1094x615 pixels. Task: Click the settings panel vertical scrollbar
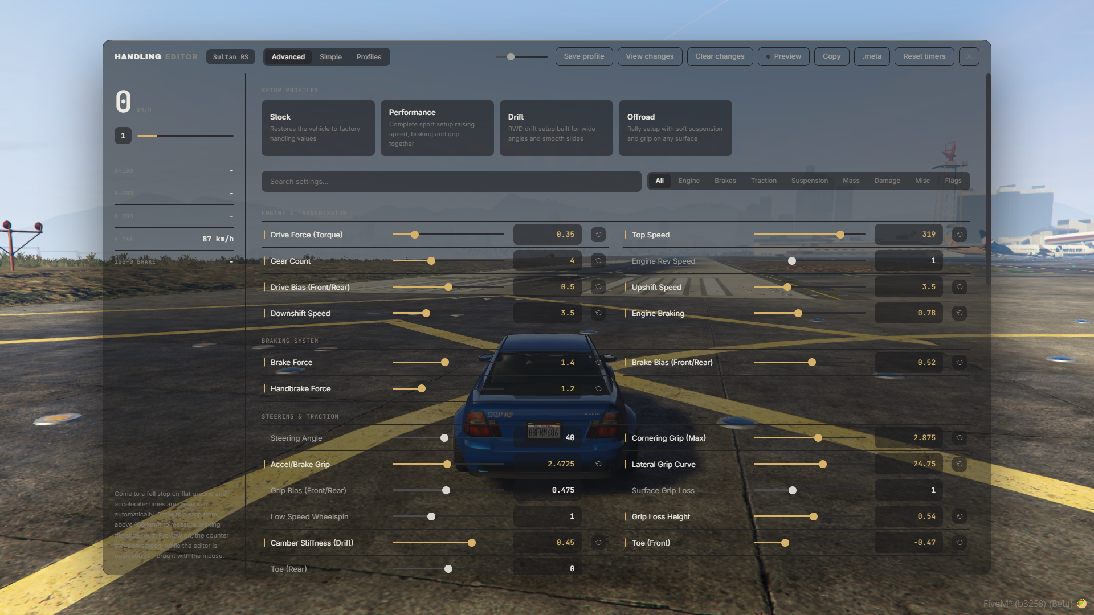(x=988, y=179)
